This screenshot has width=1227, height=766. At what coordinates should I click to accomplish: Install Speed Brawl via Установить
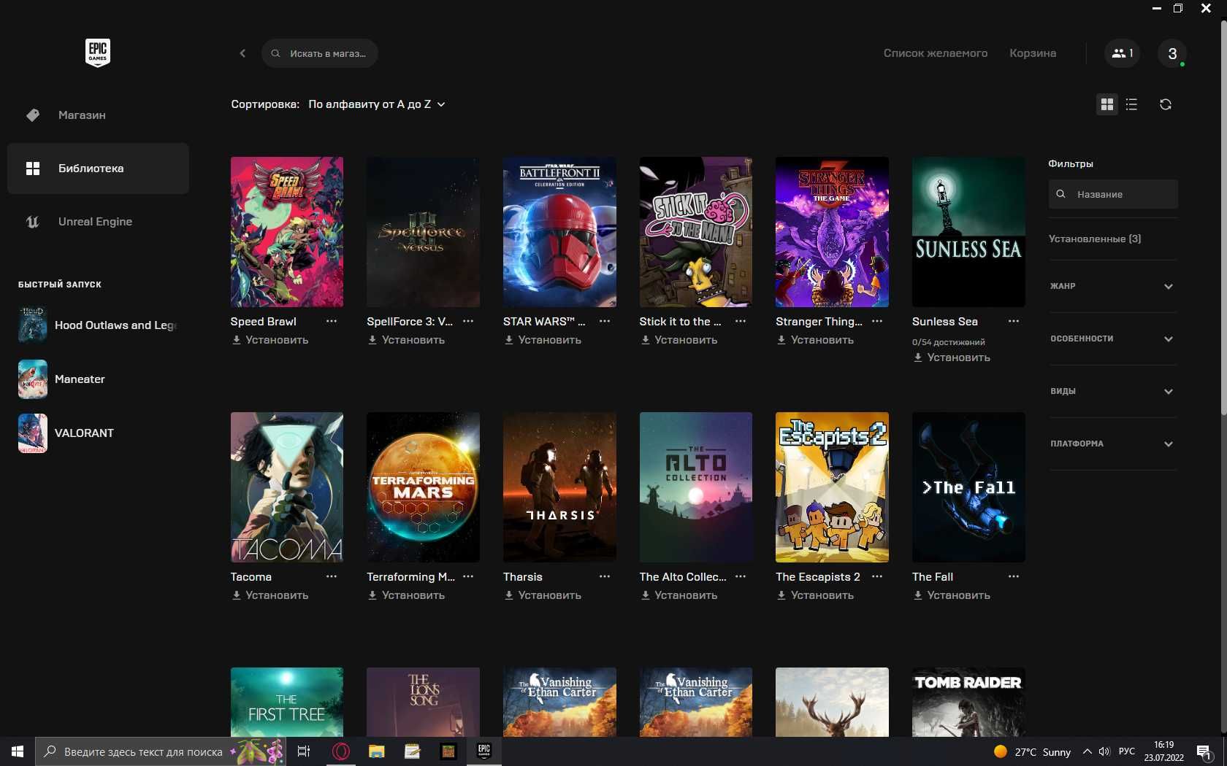(x=270, y=340)
